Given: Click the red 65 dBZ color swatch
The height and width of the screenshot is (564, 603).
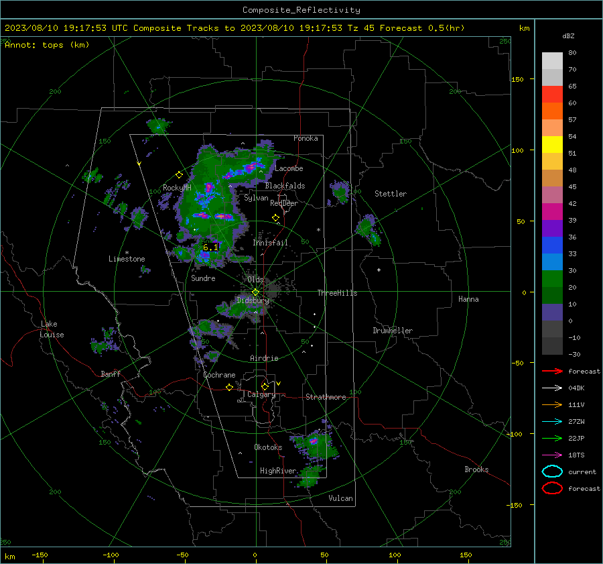Looking at the screenshot, I should click(x=552, y=94).
